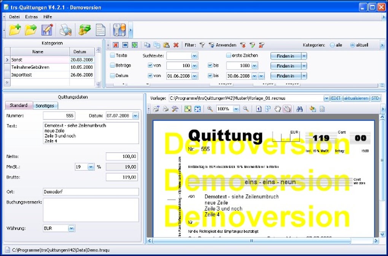This screenshot has height=256, width=388.
Task: Click the paste clipboard icon in filter toolbar
Action: (x=166, y=45)
